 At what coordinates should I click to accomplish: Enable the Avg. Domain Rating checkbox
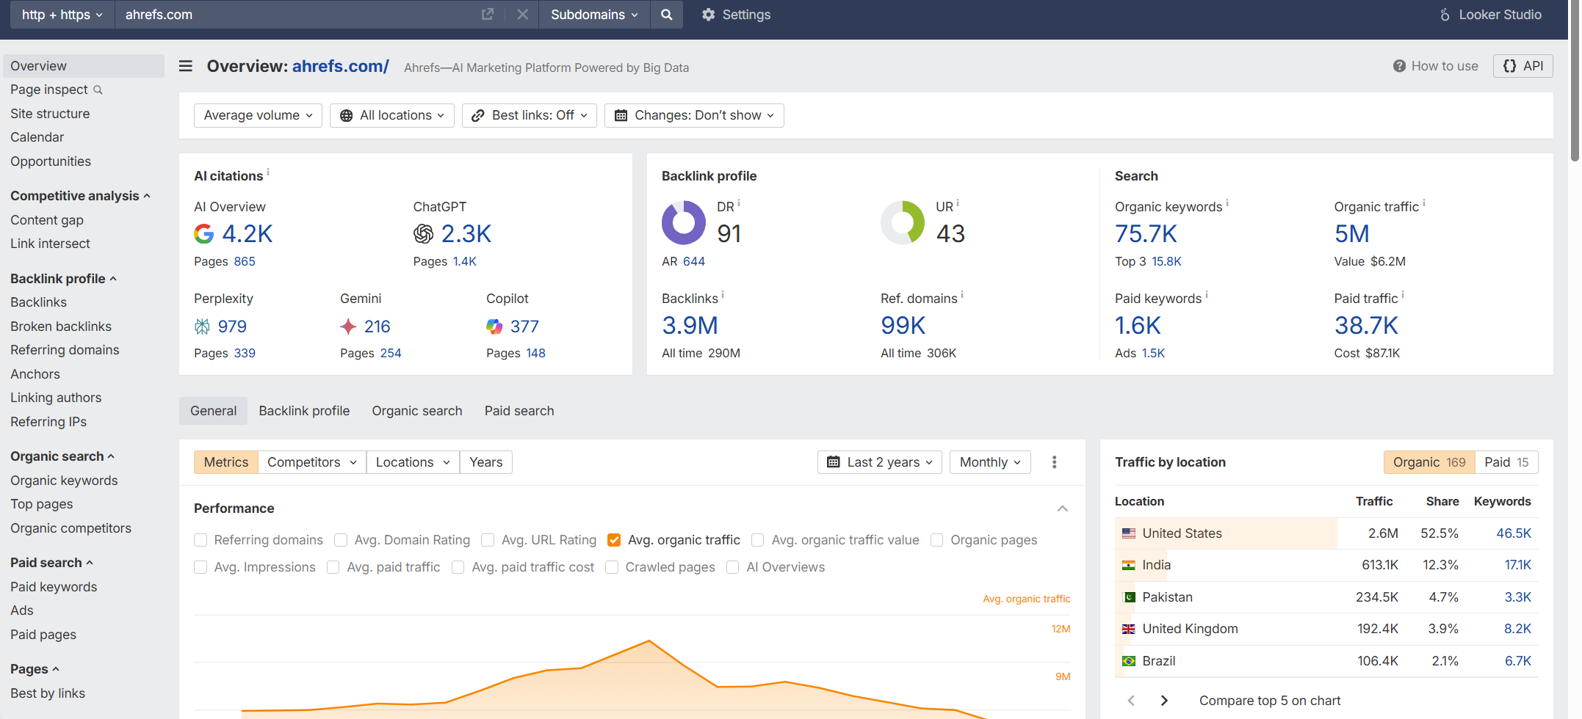pyautogui.click(x=341, y=540)
